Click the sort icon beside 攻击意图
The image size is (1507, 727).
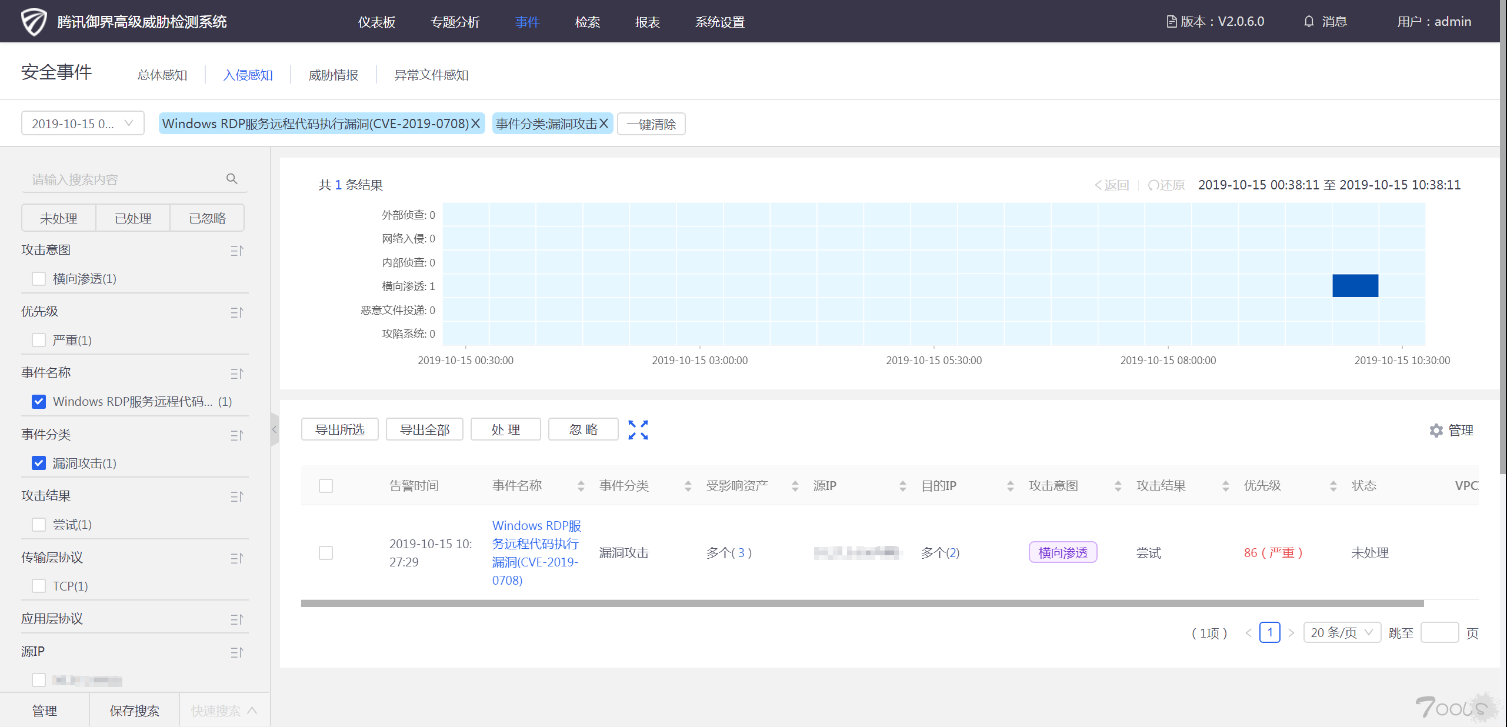pyautogui.click(x=236, y=251)
